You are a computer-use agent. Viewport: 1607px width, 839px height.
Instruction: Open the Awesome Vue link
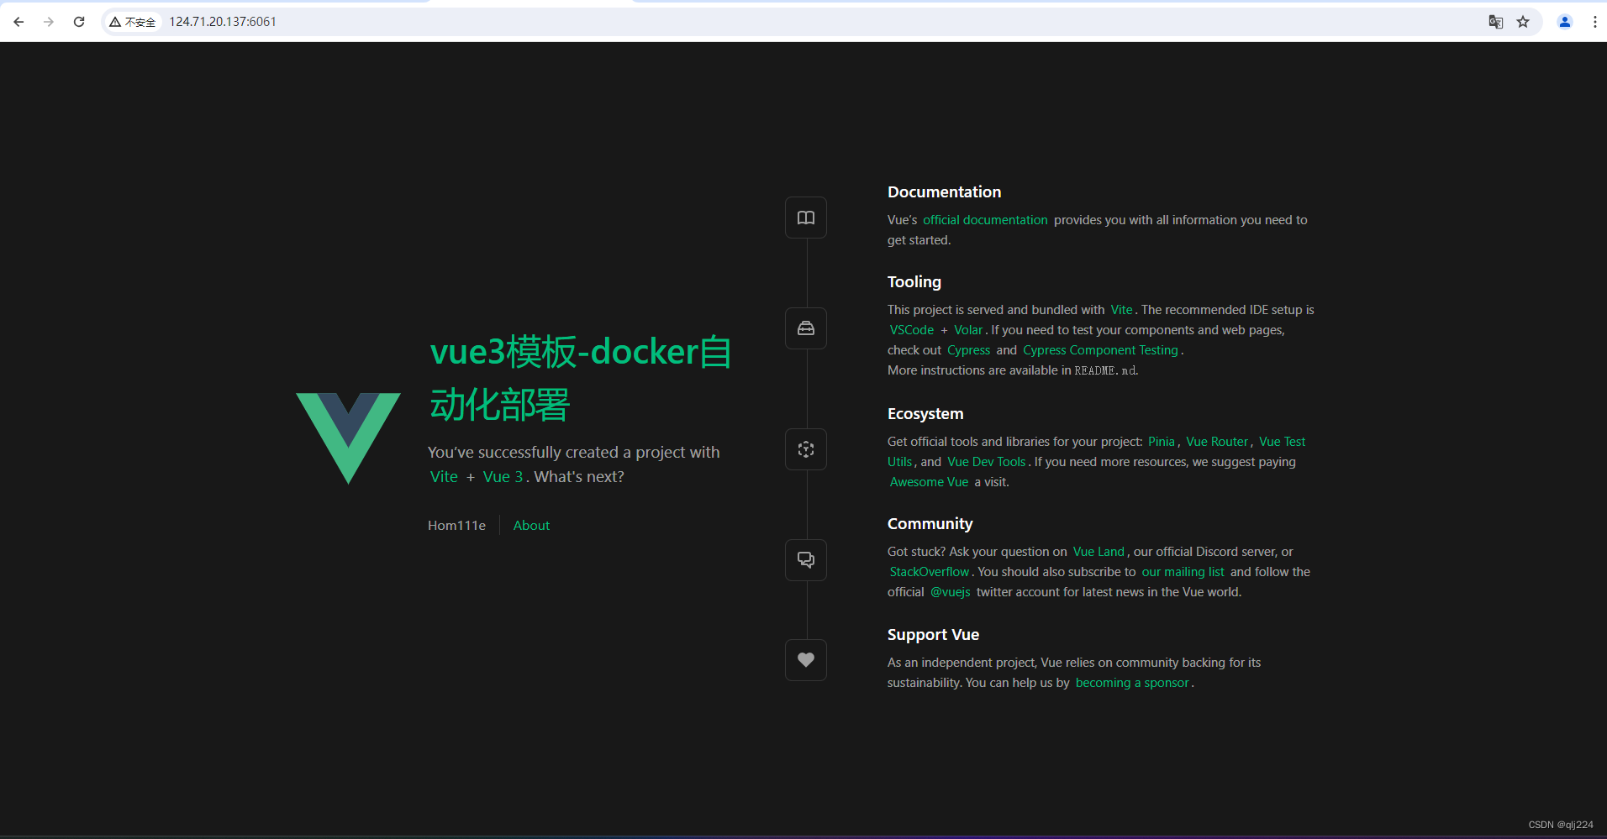point(929,482)
